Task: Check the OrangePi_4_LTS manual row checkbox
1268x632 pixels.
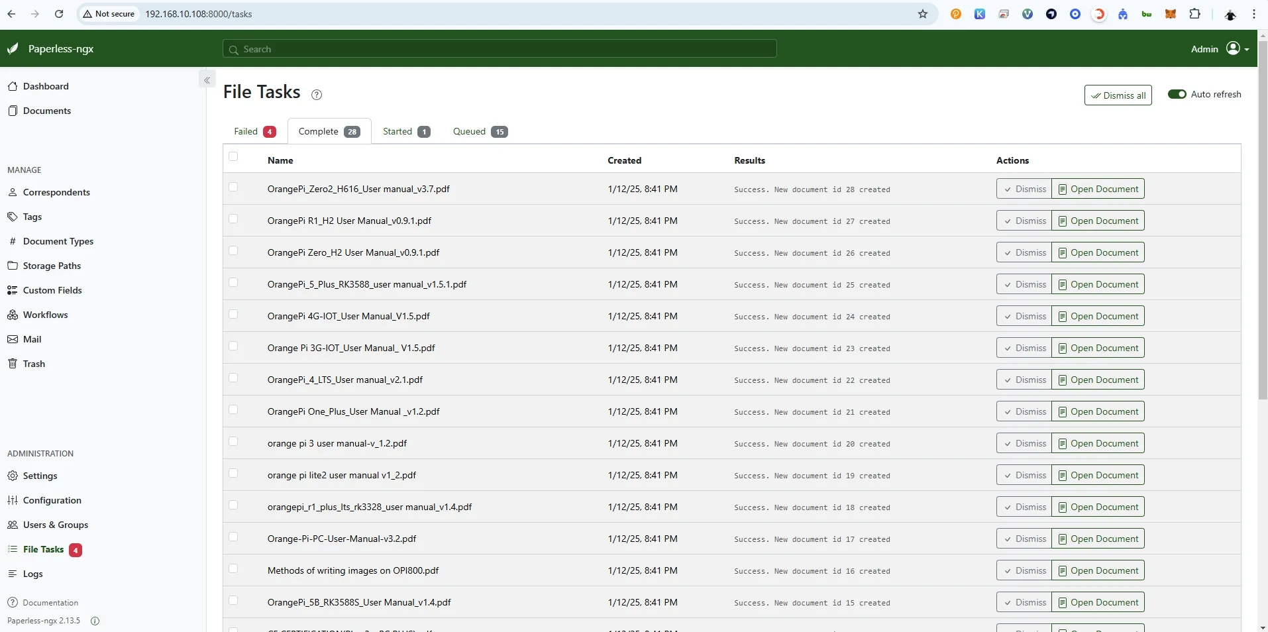Action: pyautogui.click(x=233, y=378)
